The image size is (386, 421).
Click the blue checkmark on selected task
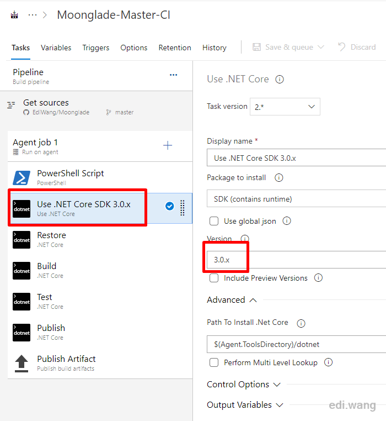(169, 206)
